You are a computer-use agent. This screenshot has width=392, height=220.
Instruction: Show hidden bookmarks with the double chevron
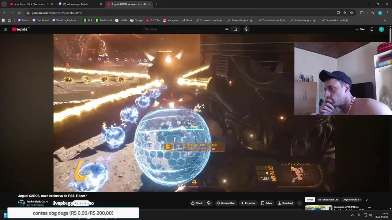(x=385, y=20)
